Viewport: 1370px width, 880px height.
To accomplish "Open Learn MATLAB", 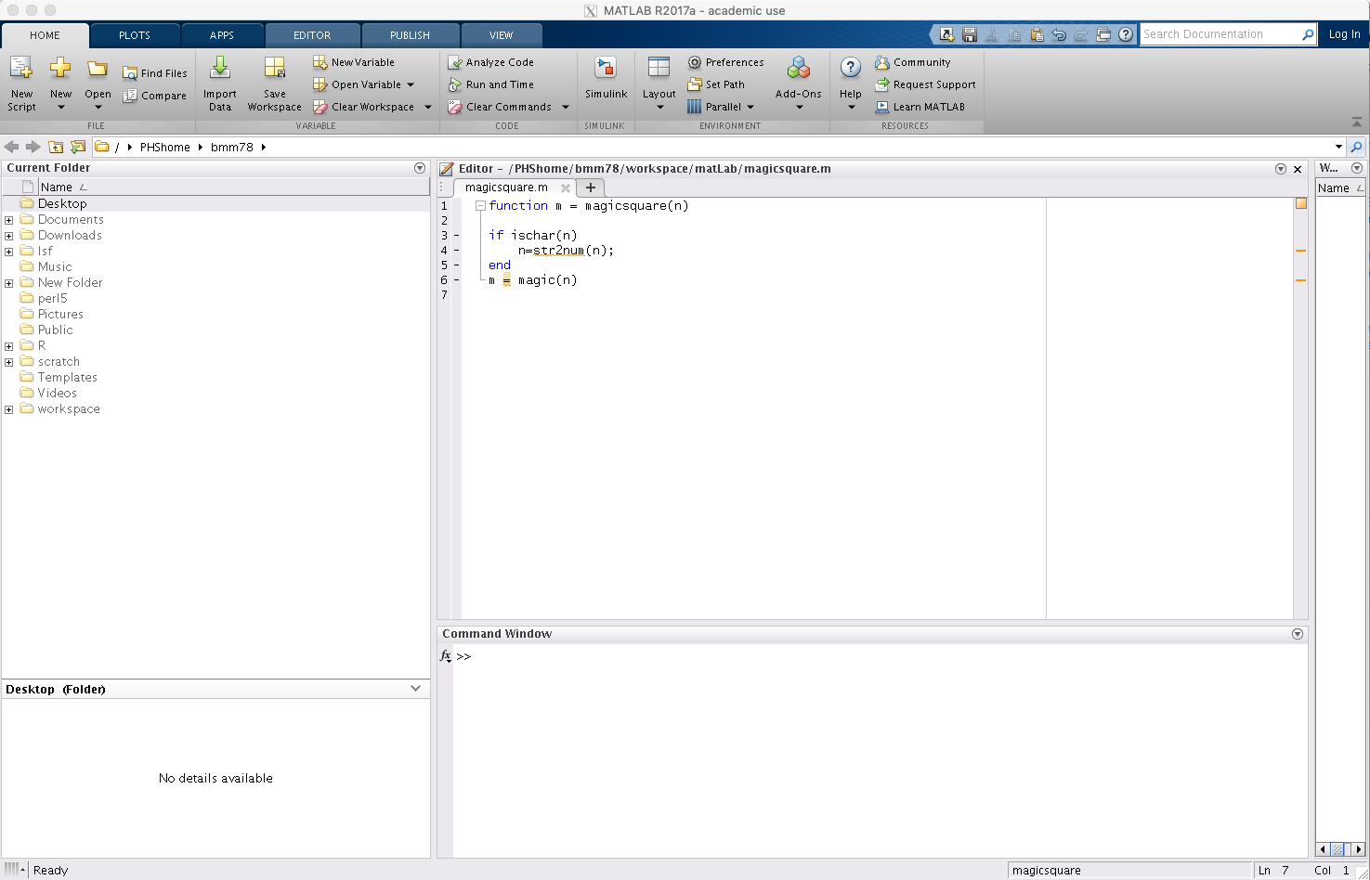I will pyautogui.click(x=920, y=107).
